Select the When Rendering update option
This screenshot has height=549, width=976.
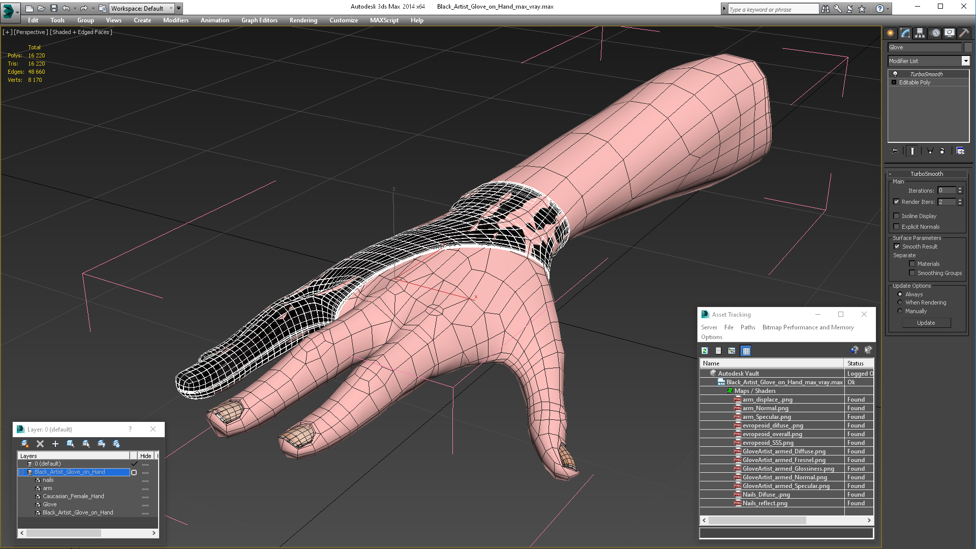pyautogui.click(x=900, y=302)
